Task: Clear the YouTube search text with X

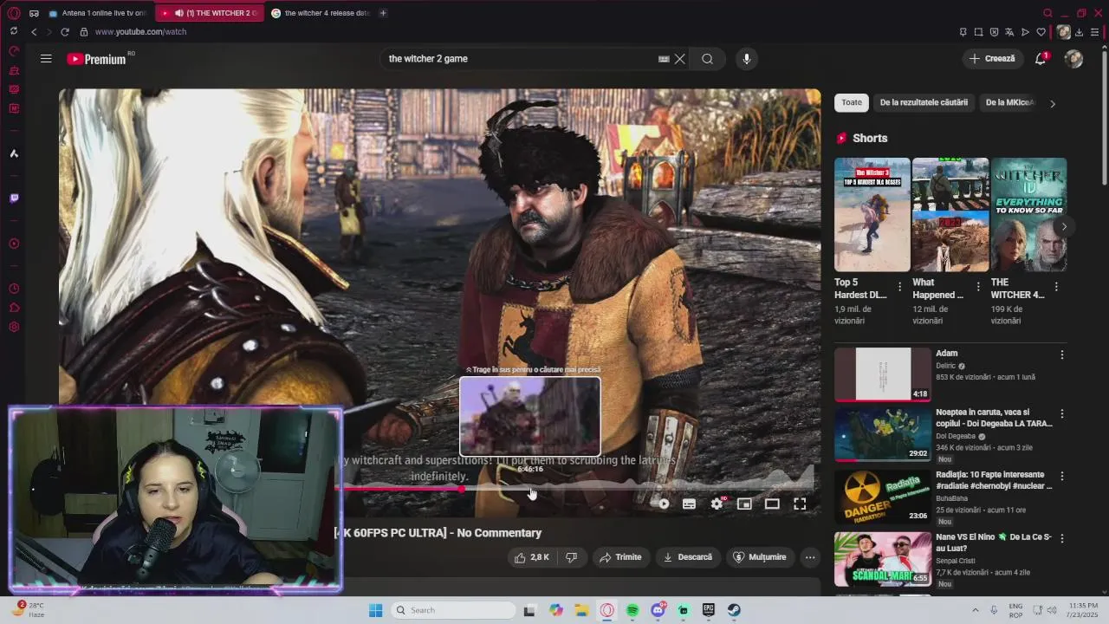Action: pos(680,59)
